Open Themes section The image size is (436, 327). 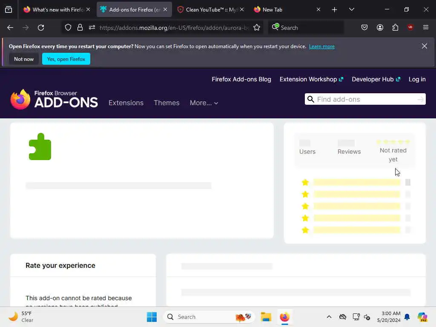tap(166, 103)
